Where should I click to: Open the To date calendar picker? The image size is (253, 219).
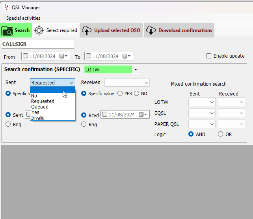126,56
